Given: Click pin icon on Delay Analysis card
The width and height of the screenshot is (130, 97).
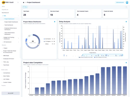Looking at the screenshot, I should [126, 22].
